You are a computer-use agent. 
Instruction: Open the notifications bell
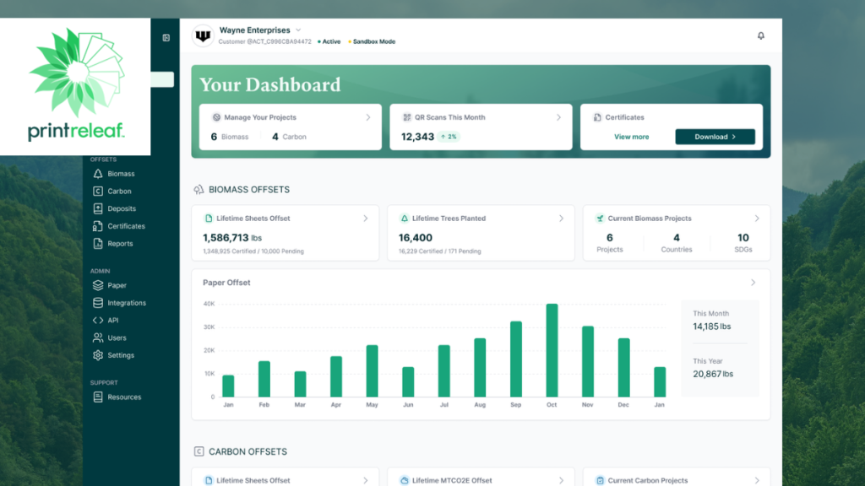[x=761, y=35]
